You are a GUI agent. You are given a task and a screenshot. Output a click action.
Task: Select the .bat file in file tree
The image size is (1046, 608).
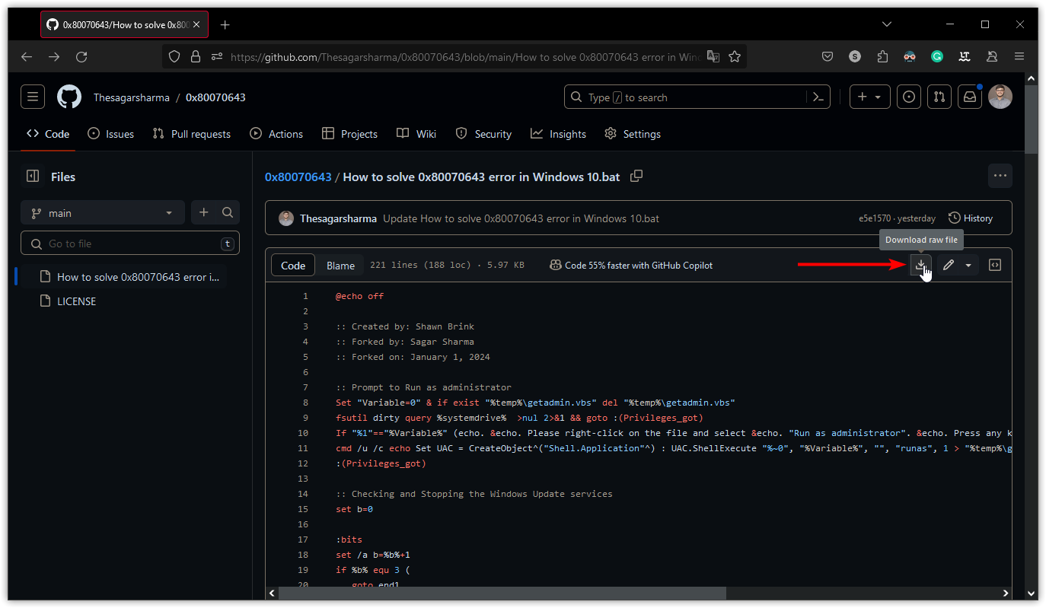point(130,277)
